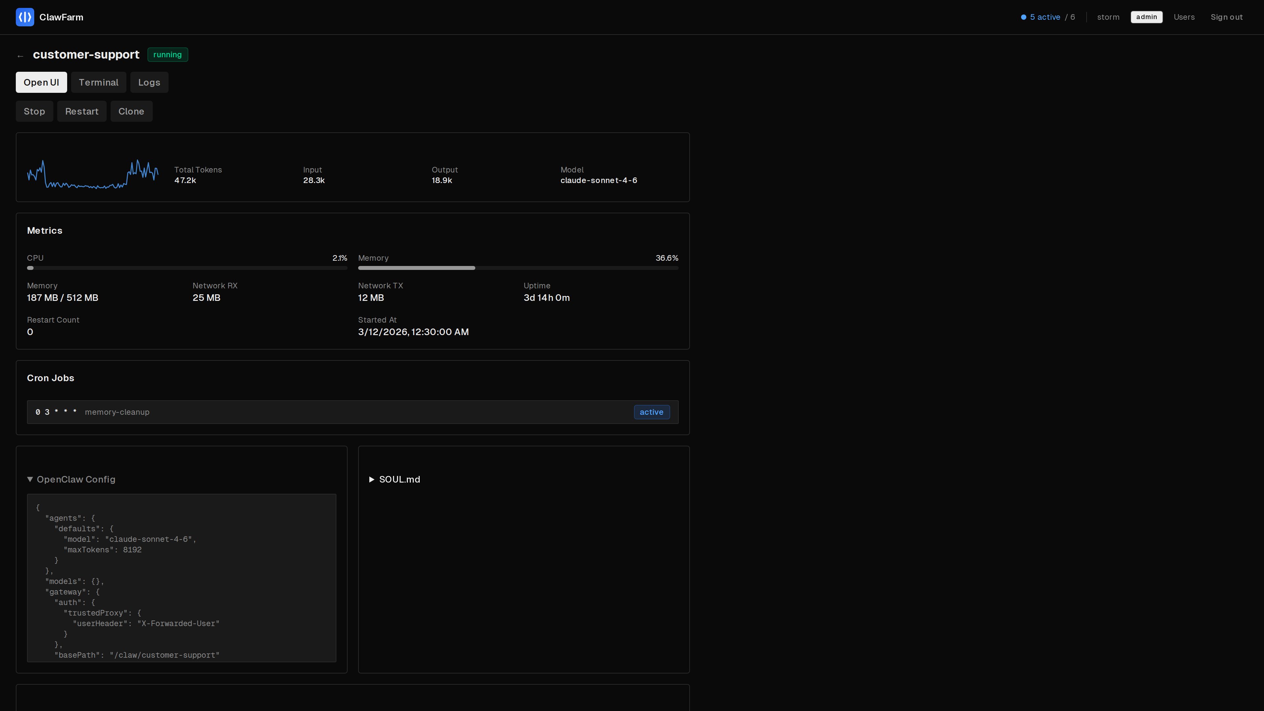Click the ClawFarm logo icon

pos(25,17)
